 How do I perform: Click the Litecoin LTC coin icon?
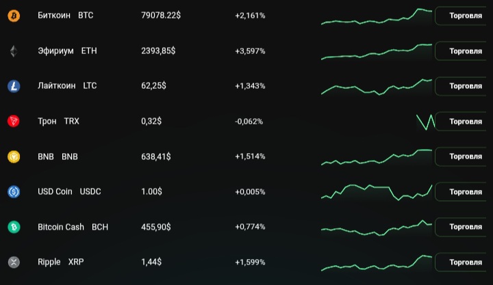click(14, 86)
